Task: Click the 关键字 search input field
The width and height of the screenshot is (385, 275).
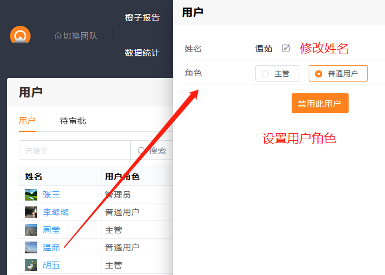Action: [75, 151]
